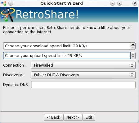The height and width of the screenshot is (123, 139).
Task: Click the question mark help button
Action: coord(112,3)
